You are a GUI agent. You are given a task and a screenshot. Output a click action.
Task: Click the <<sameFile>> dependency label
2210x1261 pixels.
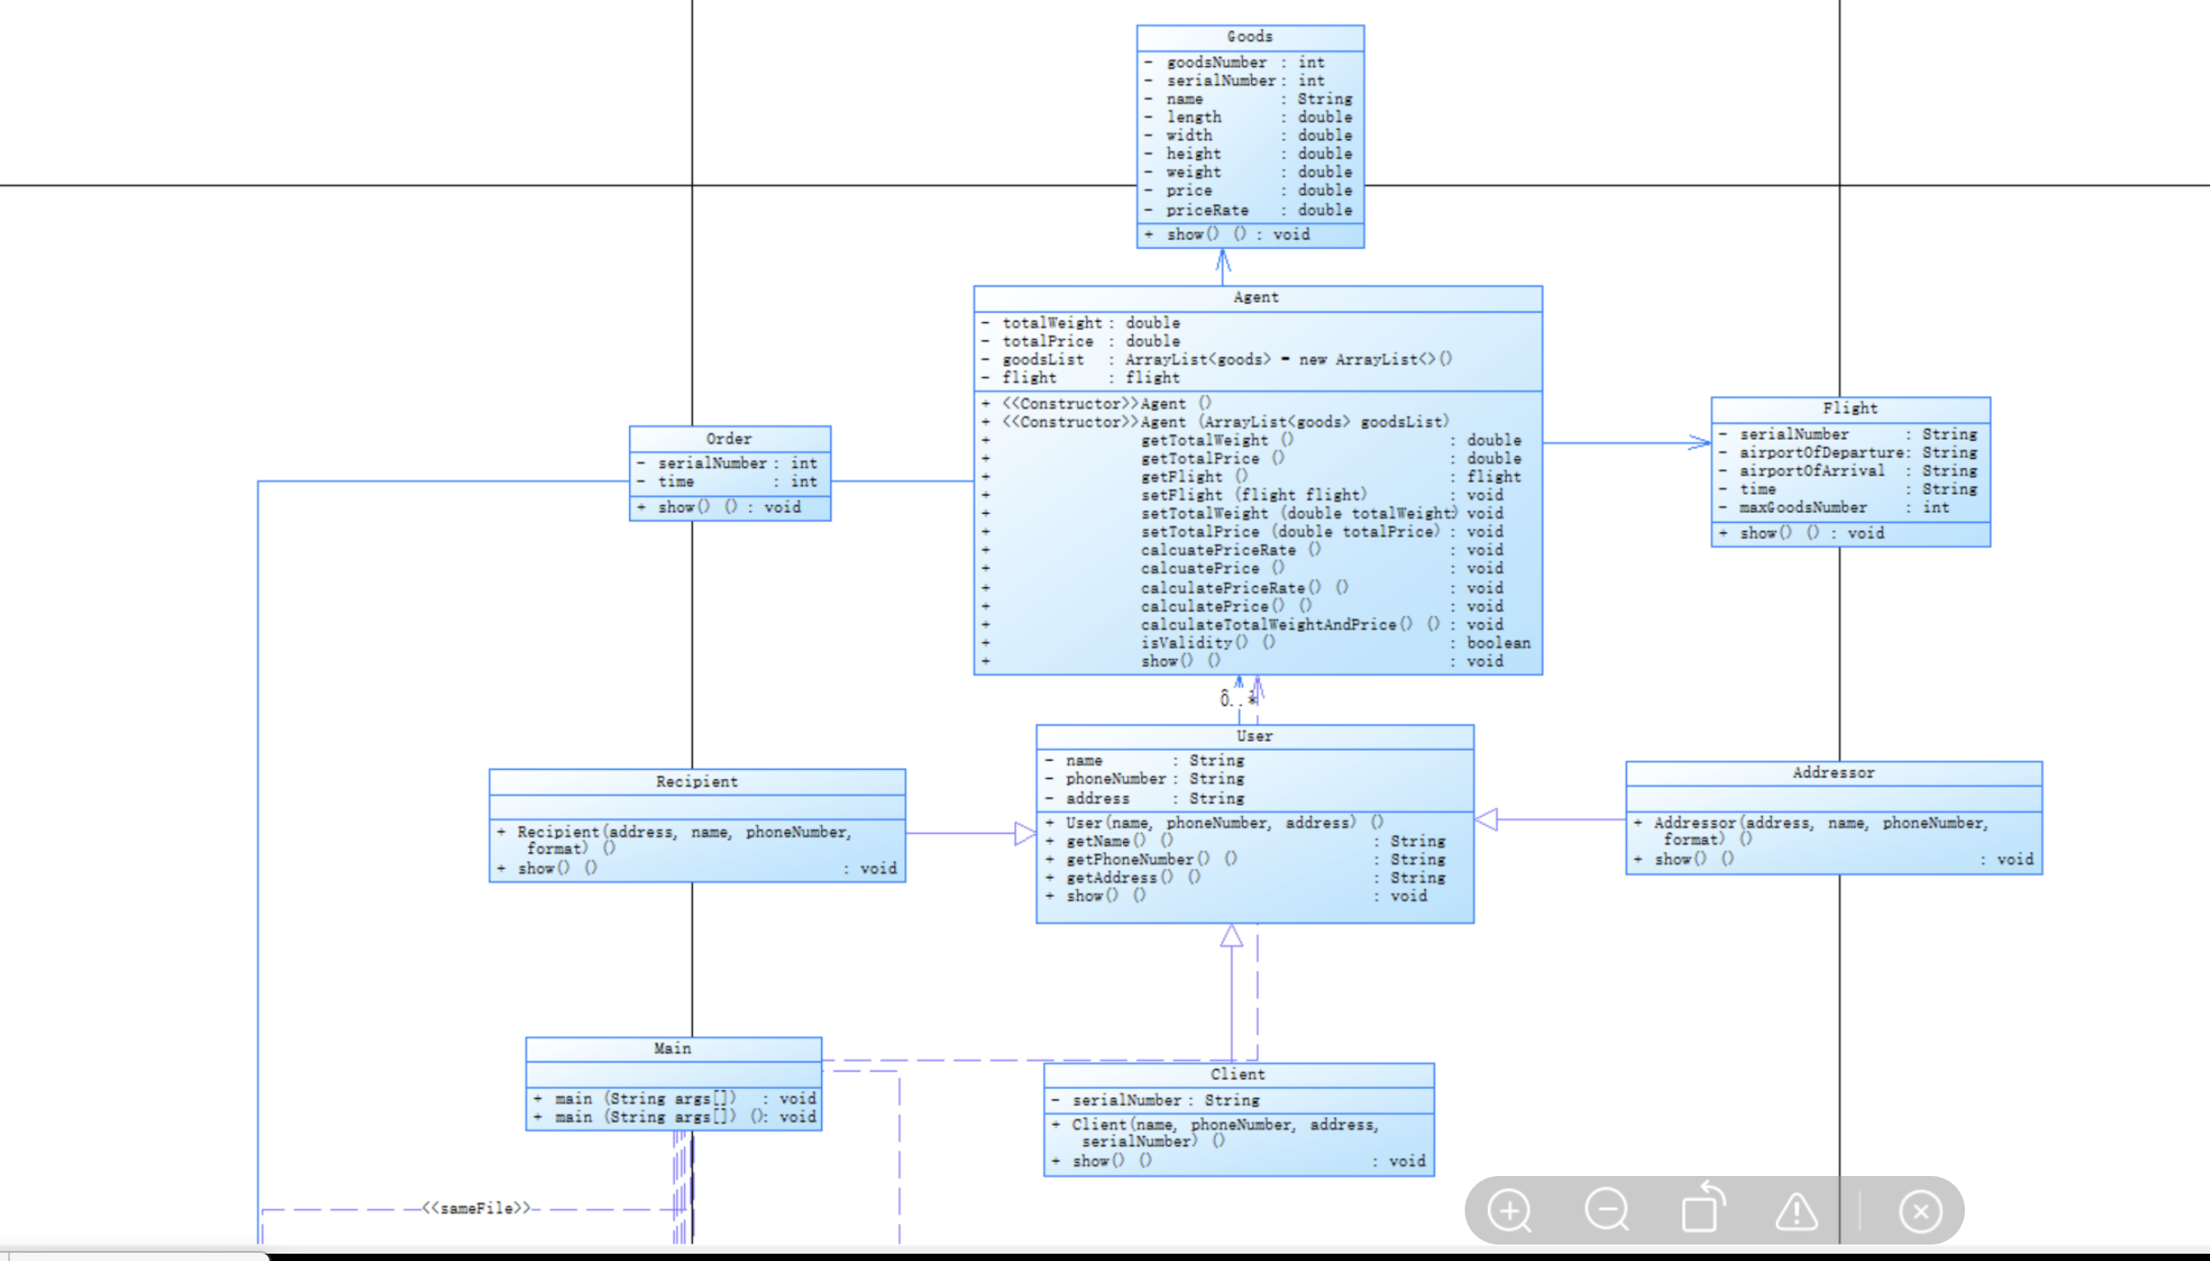[x=476, y=1208]
